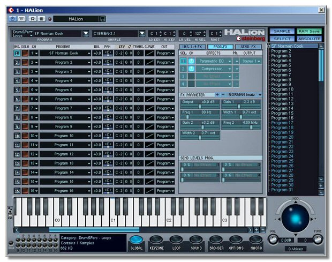Click the TUNE knob

(318, 239)
